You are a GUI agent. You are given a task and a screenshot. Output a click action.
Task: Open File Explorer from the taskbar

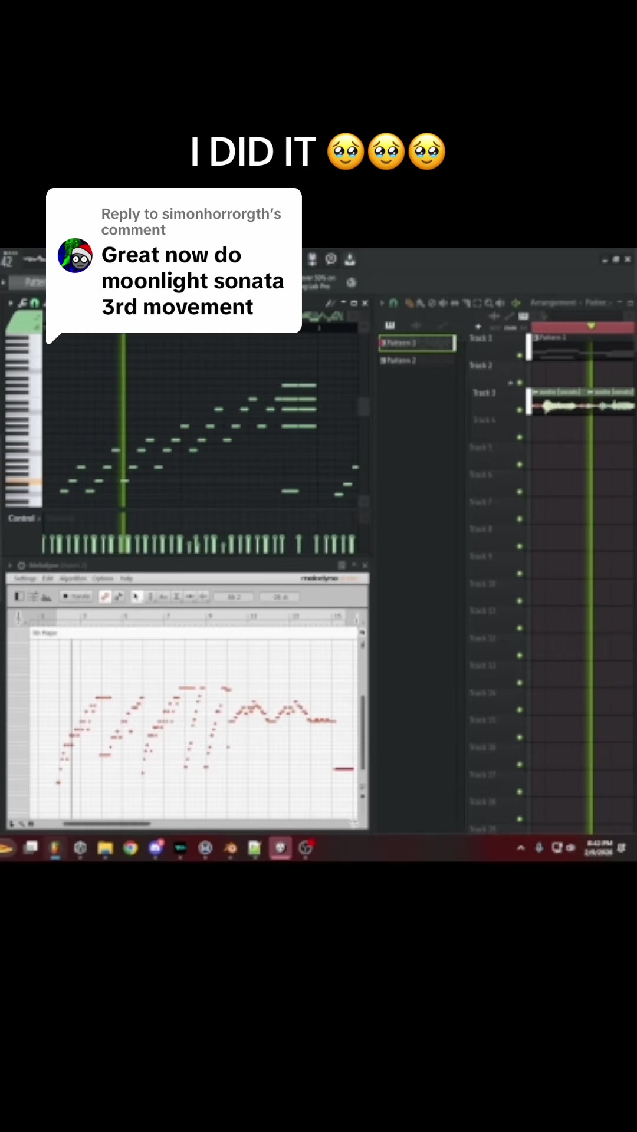[x=105, y=848]
